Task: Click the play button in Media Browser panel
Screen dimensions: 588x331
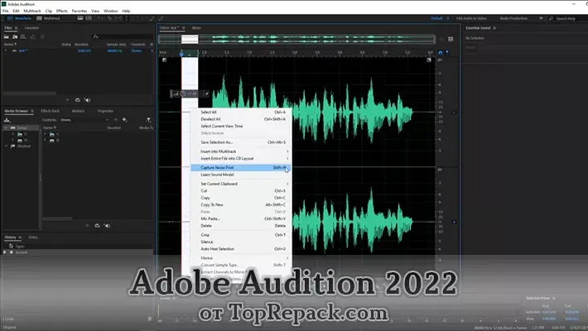Action: point(88,225)
